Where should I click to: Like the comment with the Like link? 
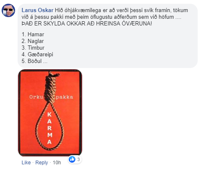click(x=26, y=162)
